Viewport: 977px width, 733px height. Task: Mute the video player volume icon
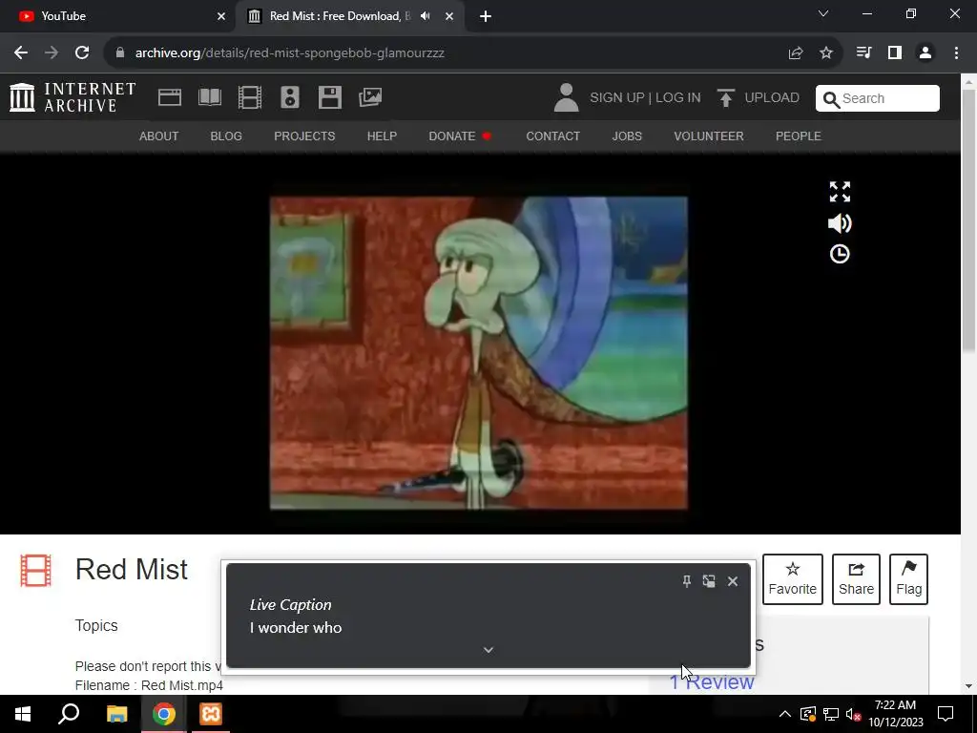(x=840, y=223)
